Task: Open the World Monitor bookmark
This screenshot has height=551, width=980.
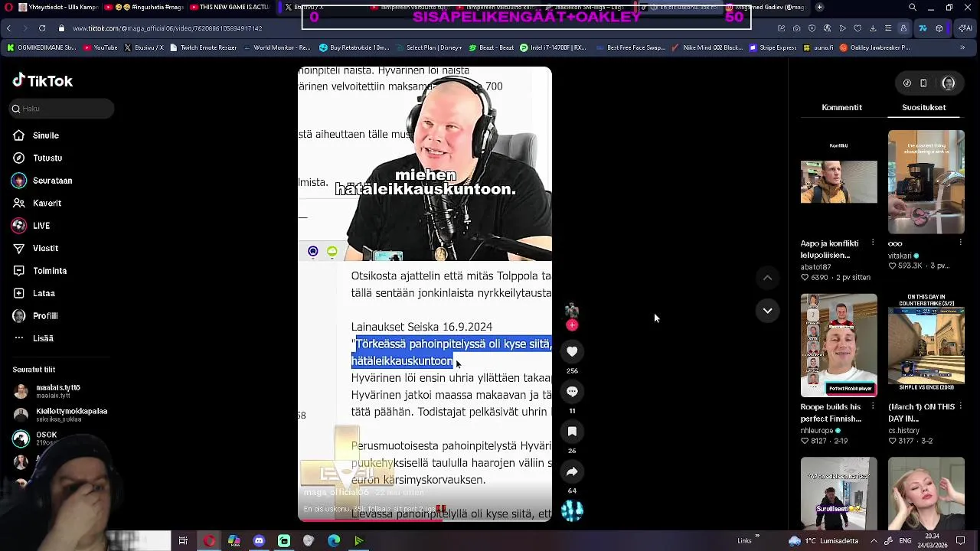Action: (276, 47)
